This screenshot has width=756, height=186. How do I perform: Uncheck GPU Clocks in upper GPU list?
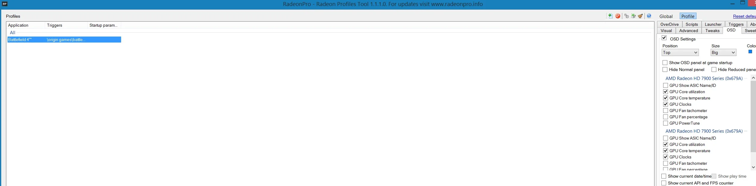click(666, 104)
